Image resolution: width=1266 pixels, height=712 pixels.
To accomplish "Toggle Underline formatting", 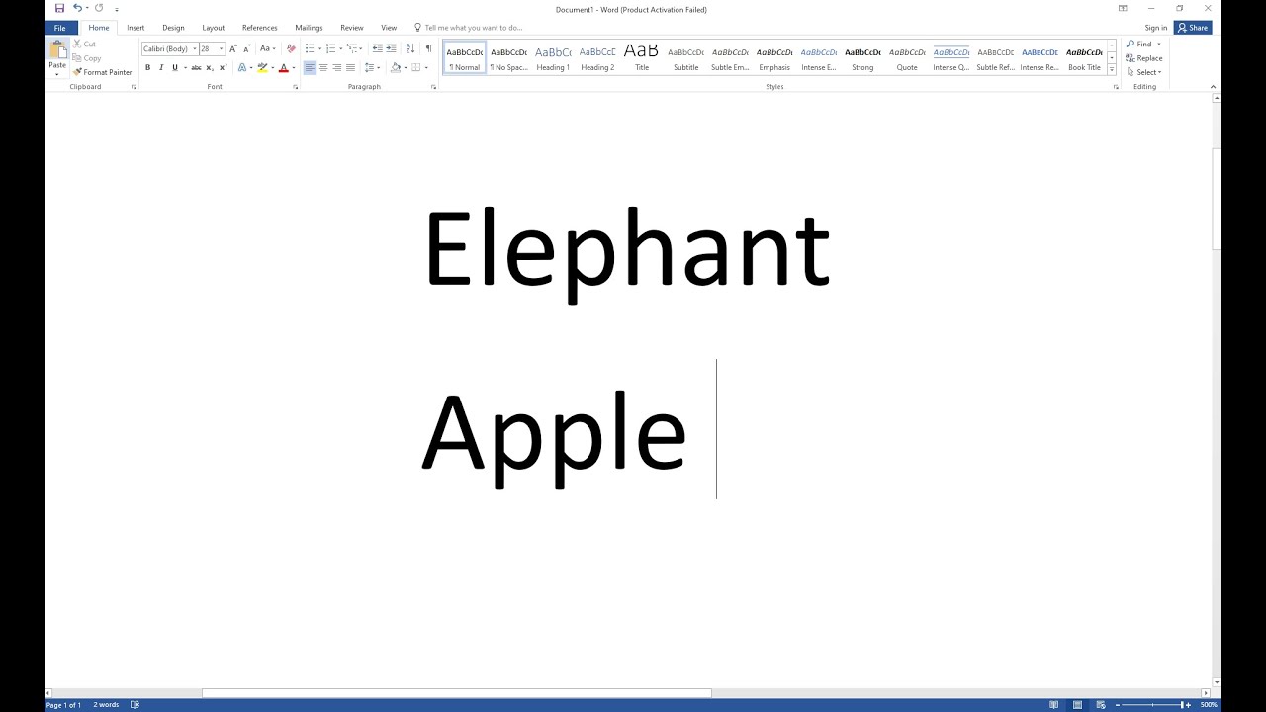I will 175,68.
